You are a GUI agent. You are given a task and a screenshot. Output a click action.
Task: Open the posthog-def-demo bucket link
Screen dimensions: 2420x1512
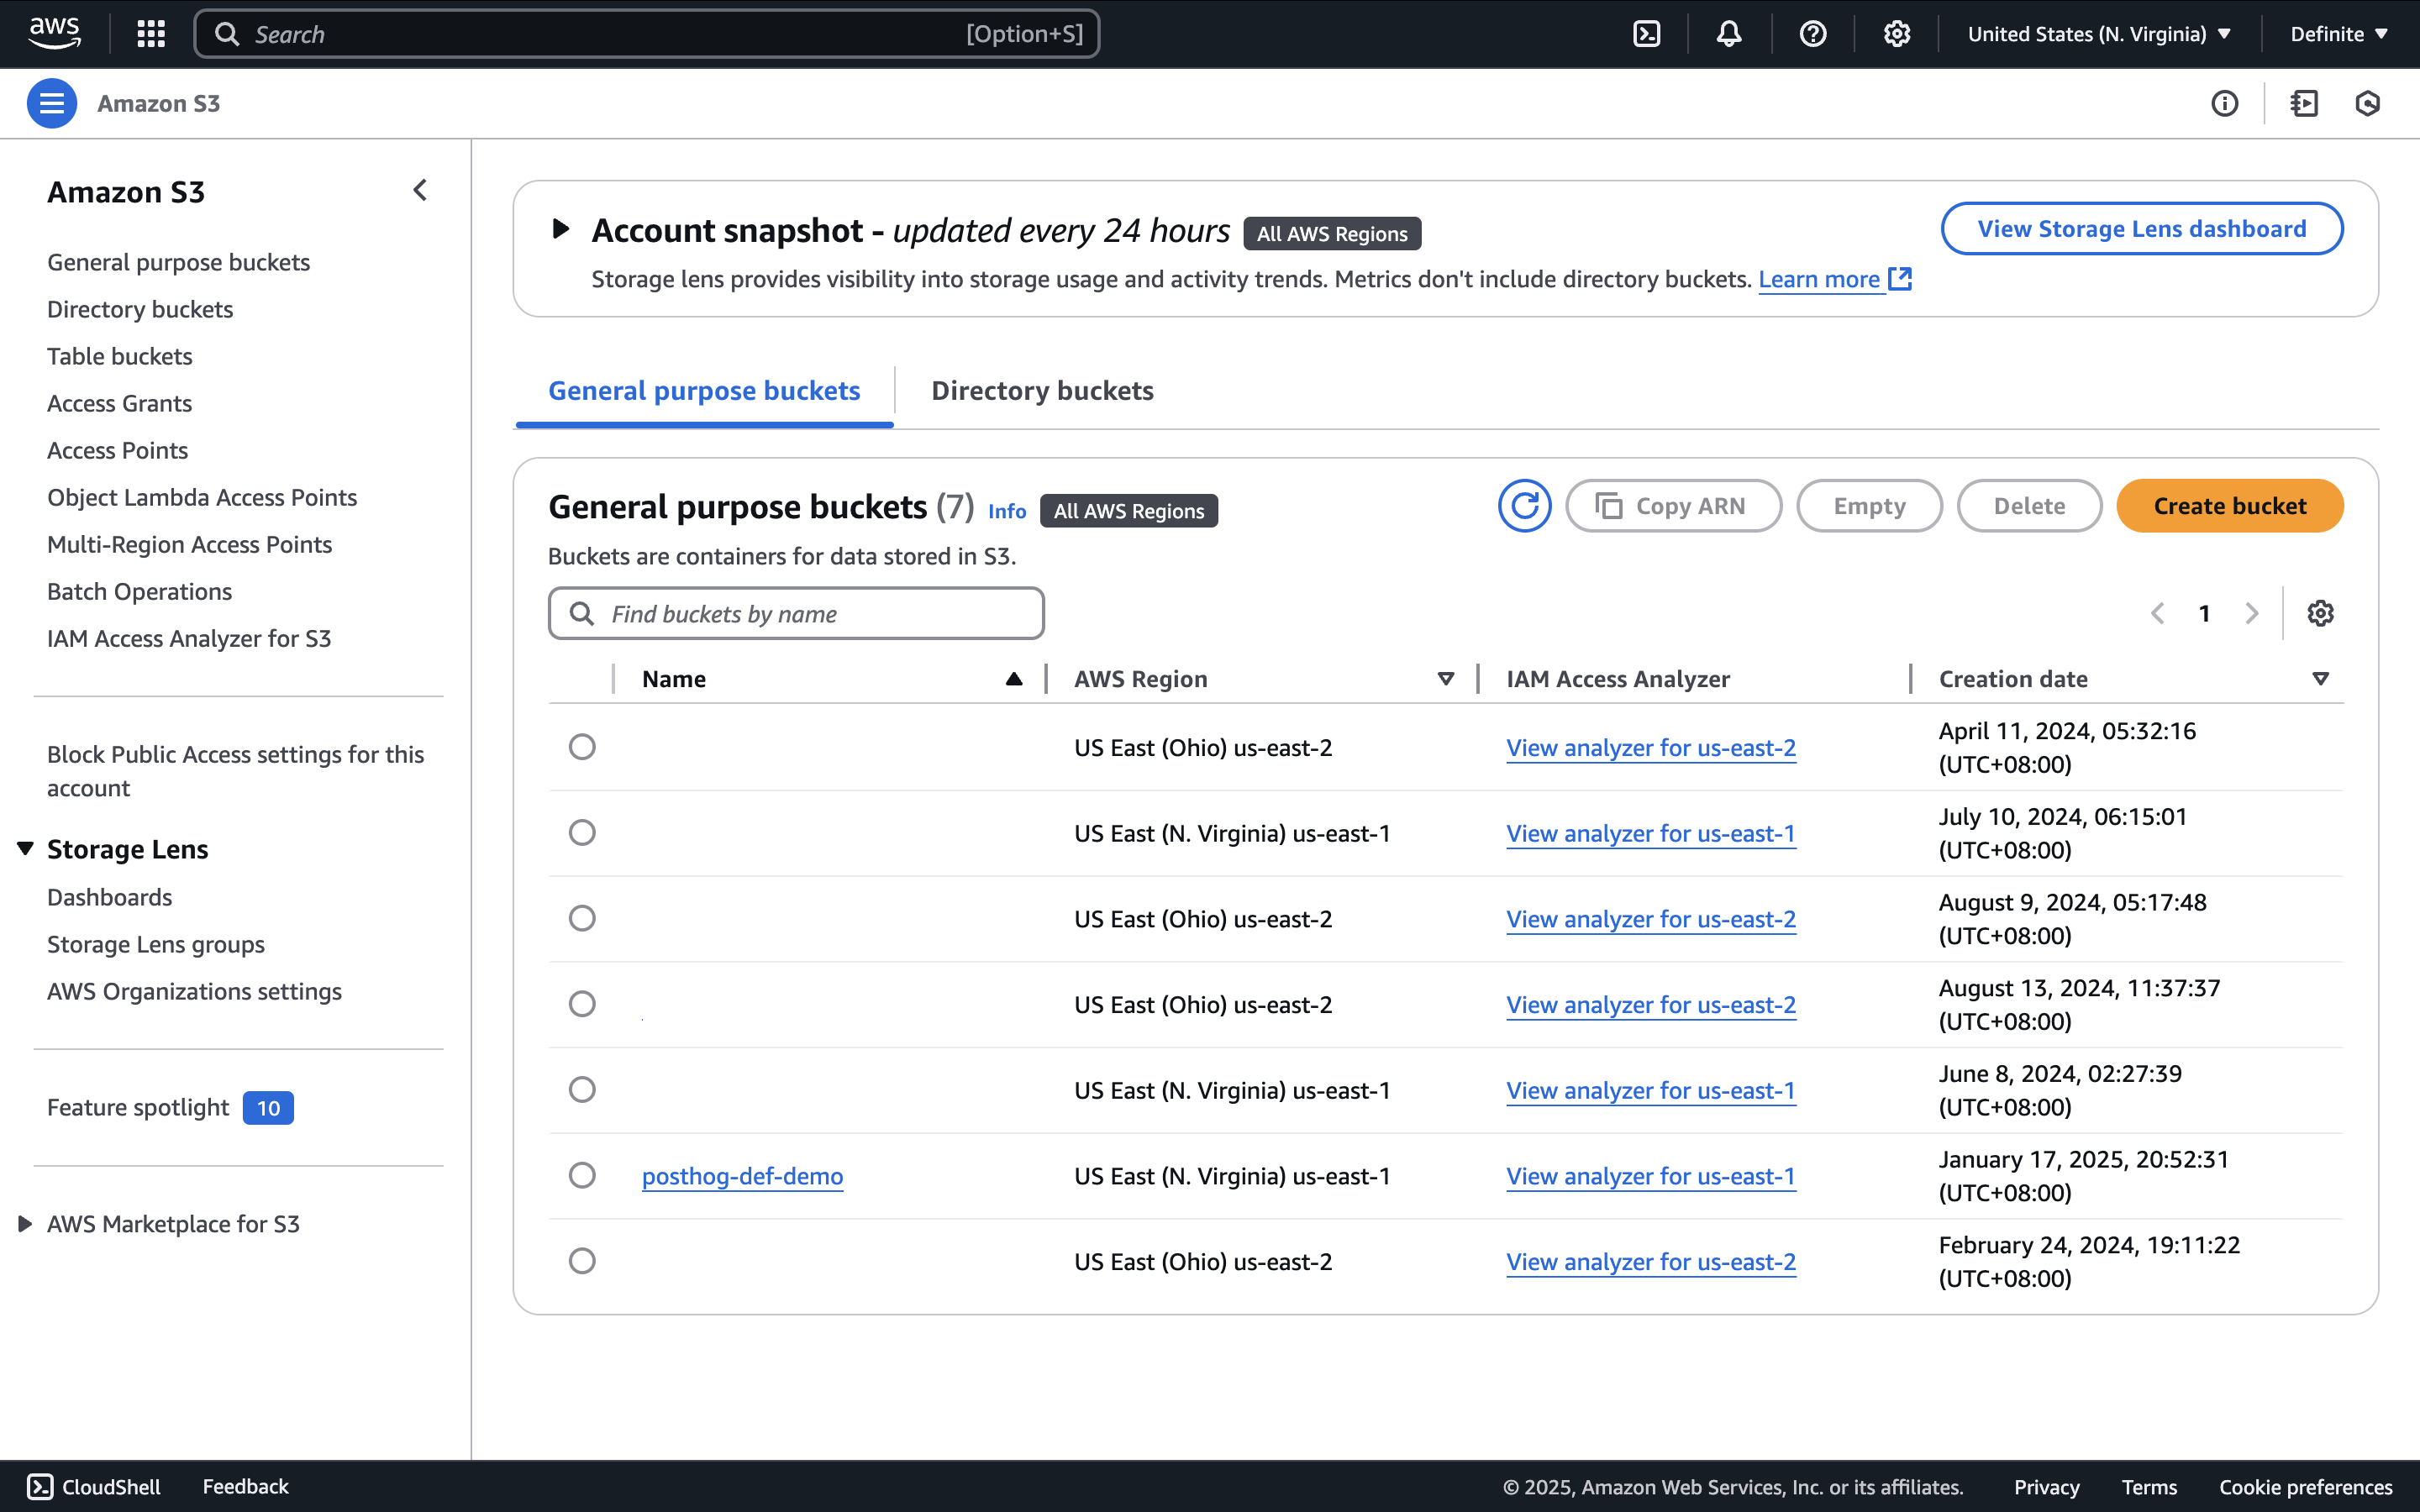742,1176
